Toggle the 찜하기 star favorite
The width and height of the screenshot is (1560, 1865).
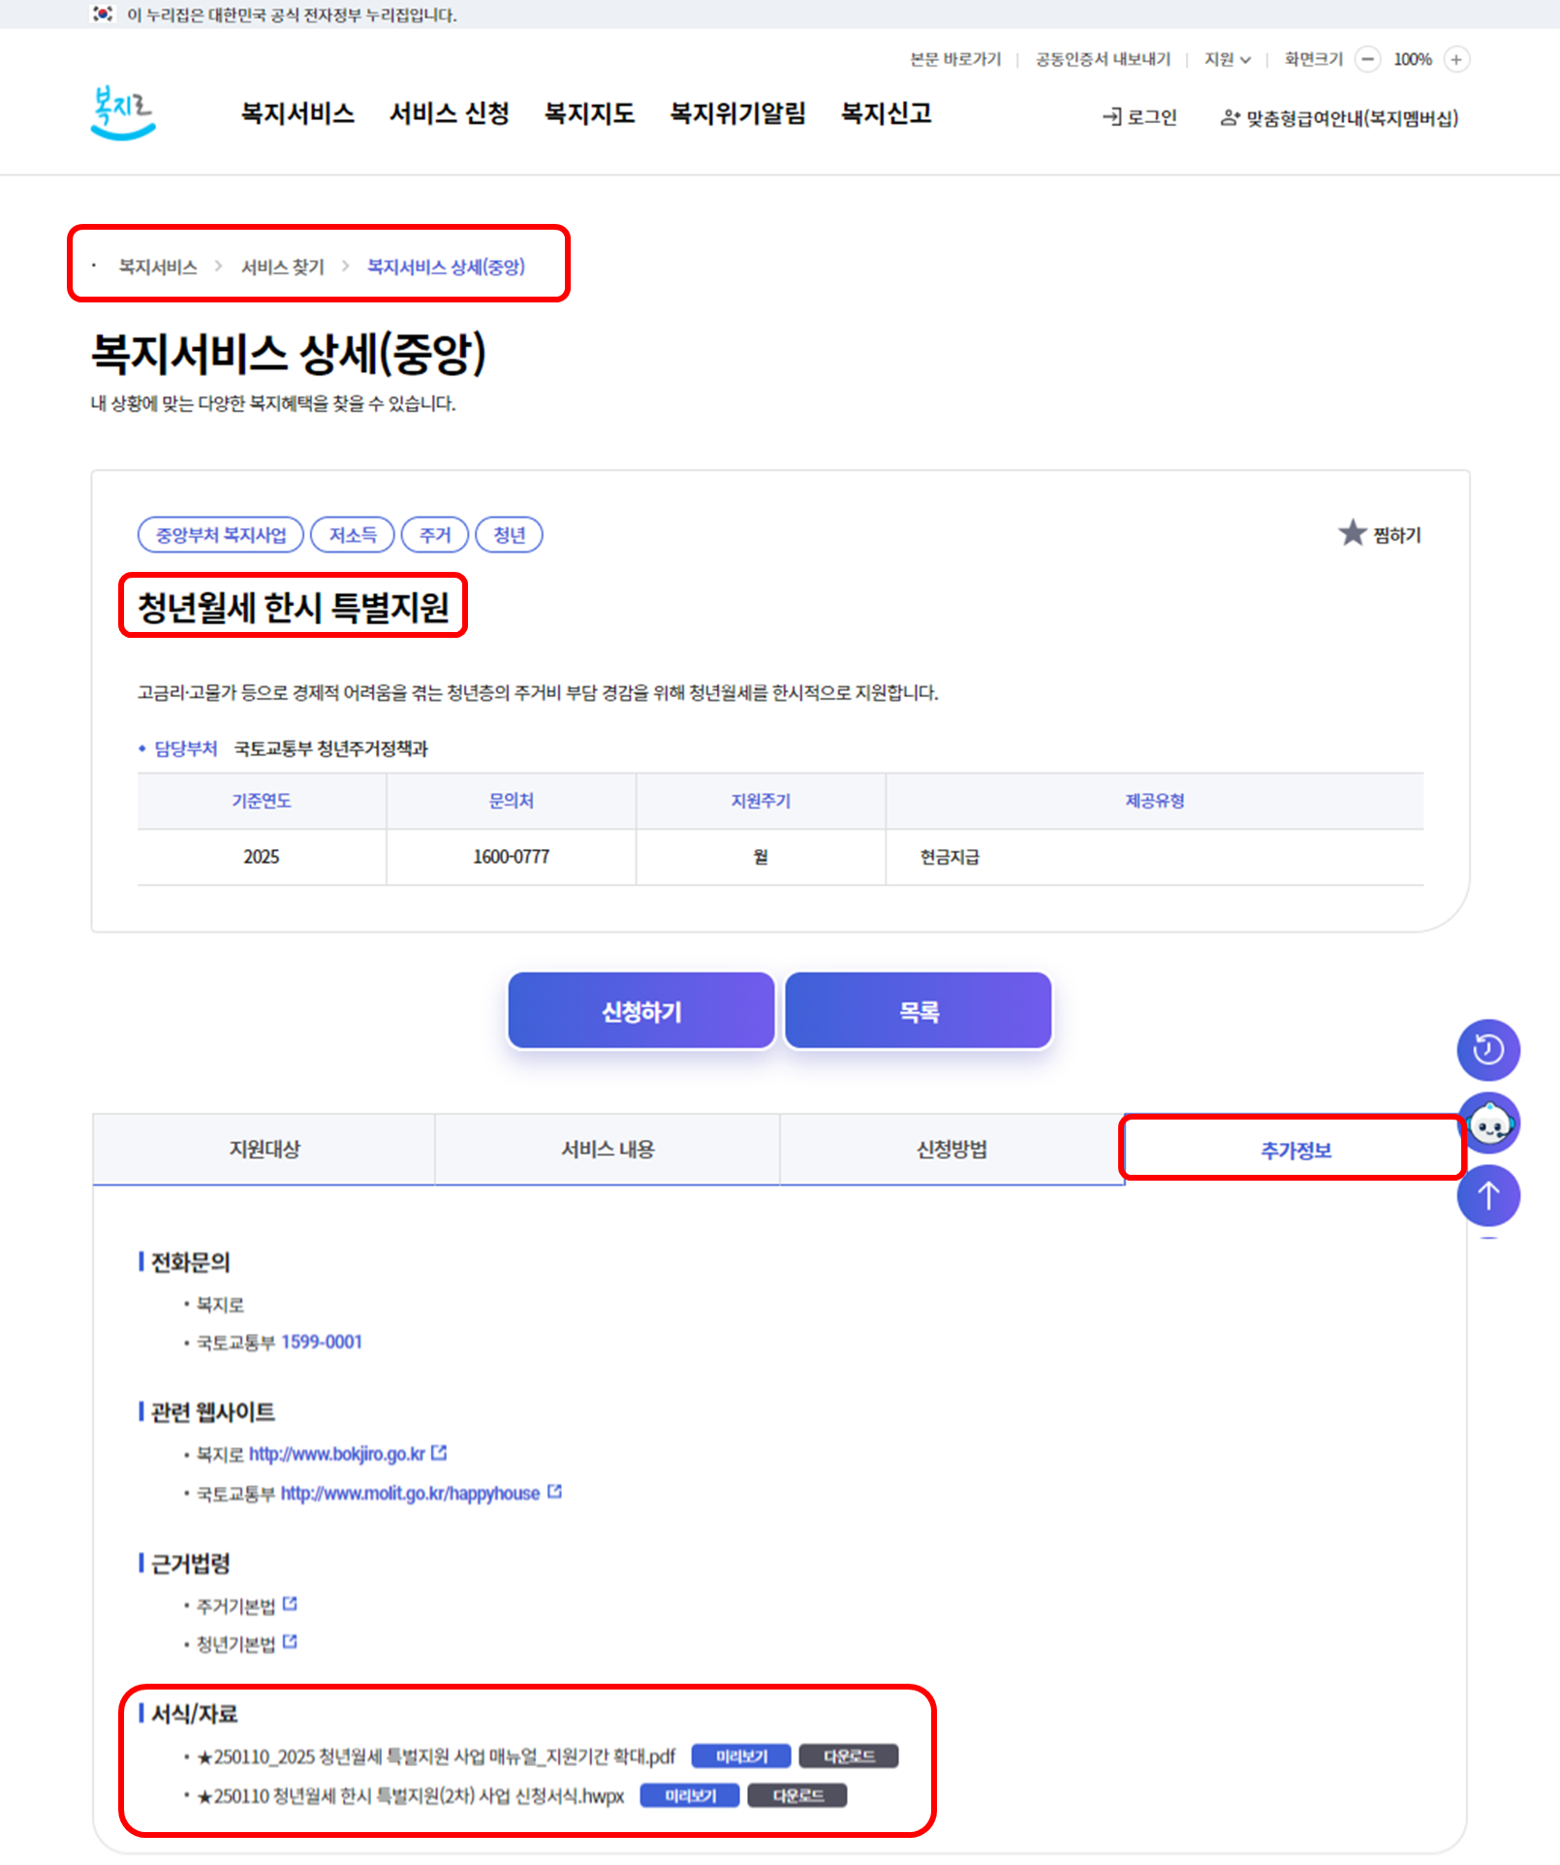(x=1355, y=533)
